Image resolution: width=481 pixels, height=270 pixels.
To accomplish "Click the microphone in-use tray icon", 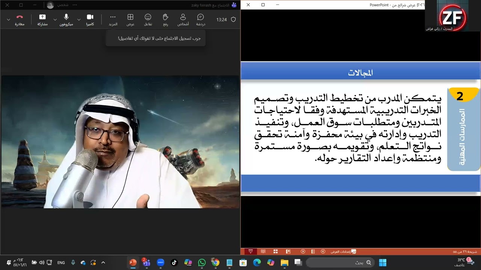I will 73,262.
